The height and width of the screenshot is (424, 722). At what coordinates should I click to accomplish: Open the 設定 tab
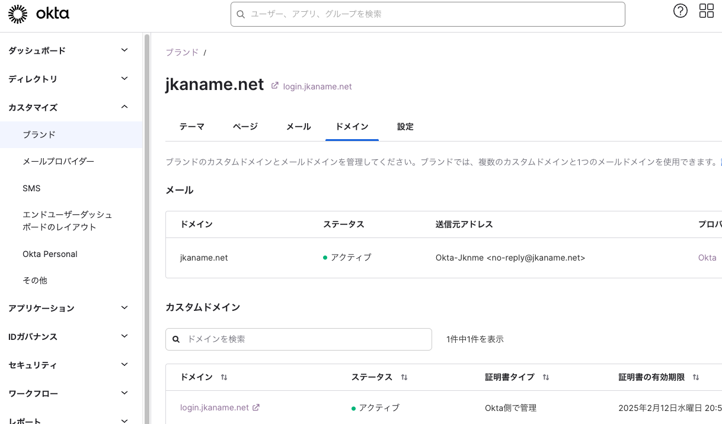(x=405, y=127)
